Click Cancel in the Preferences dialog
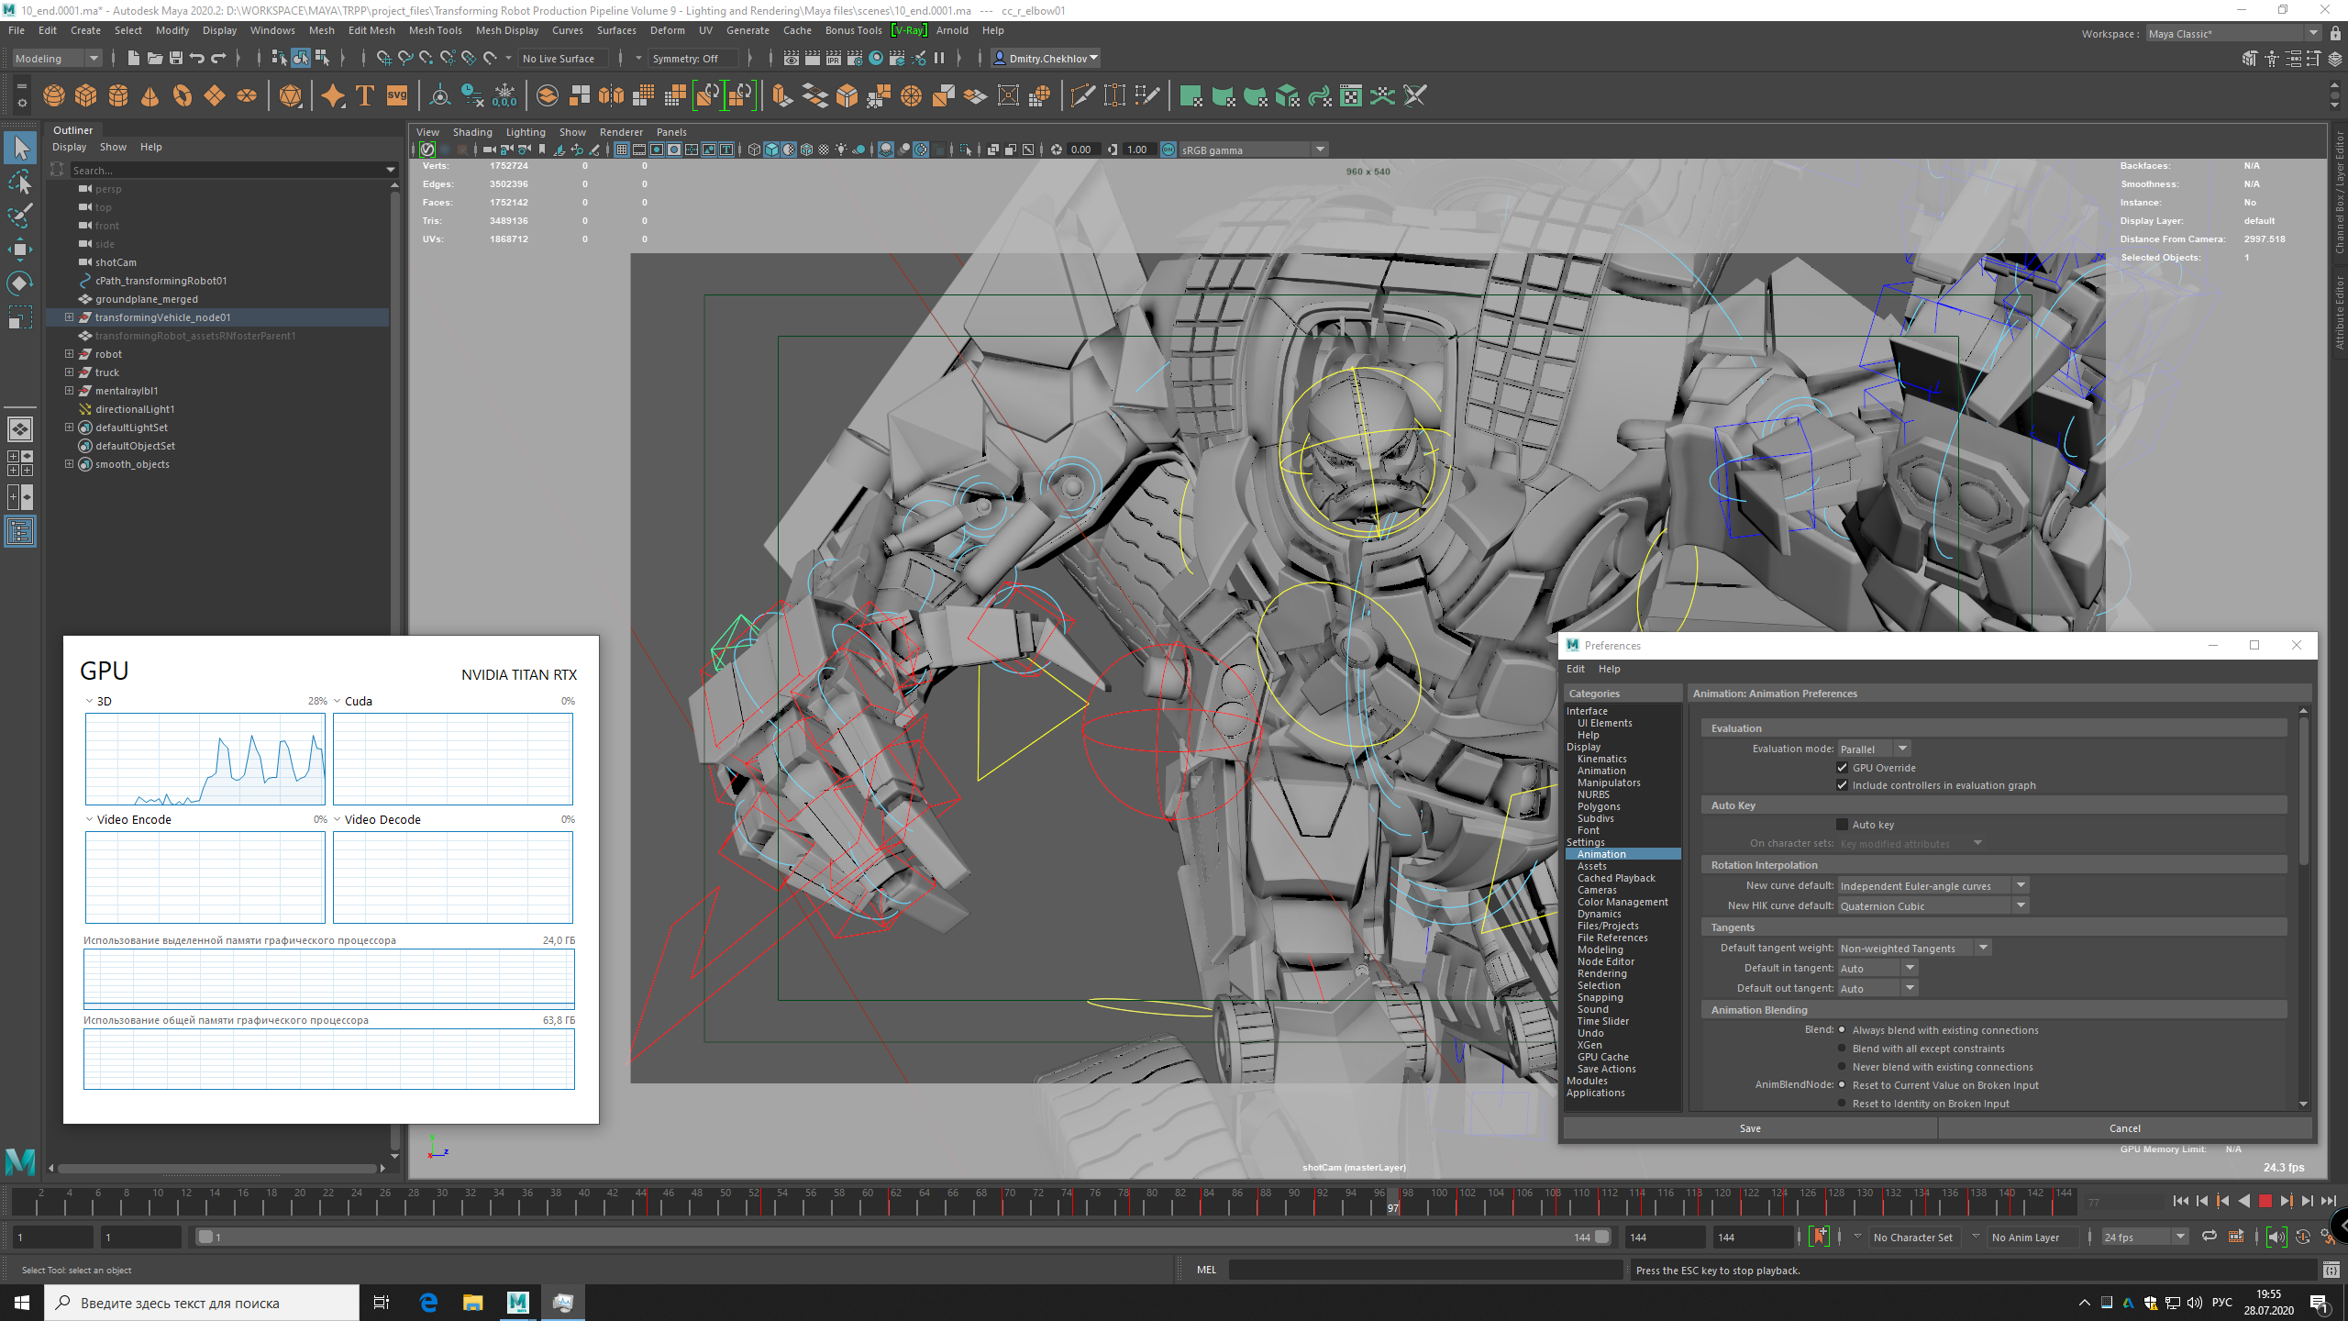Viewport: 2348px width, 1321px height. coord(2124,1127)
